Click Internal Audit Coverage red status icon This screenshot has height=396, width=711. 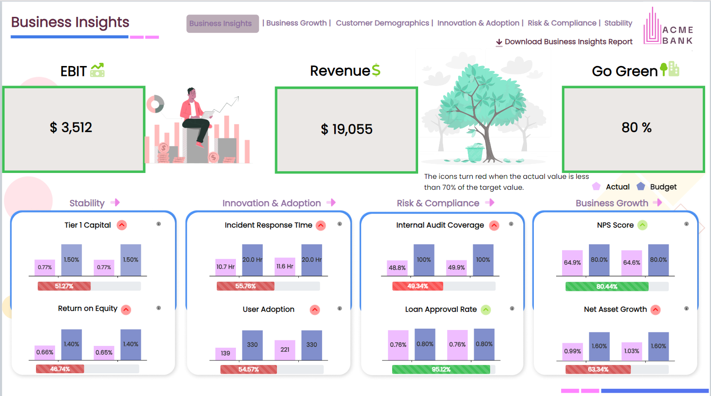(x=494, y=225)
